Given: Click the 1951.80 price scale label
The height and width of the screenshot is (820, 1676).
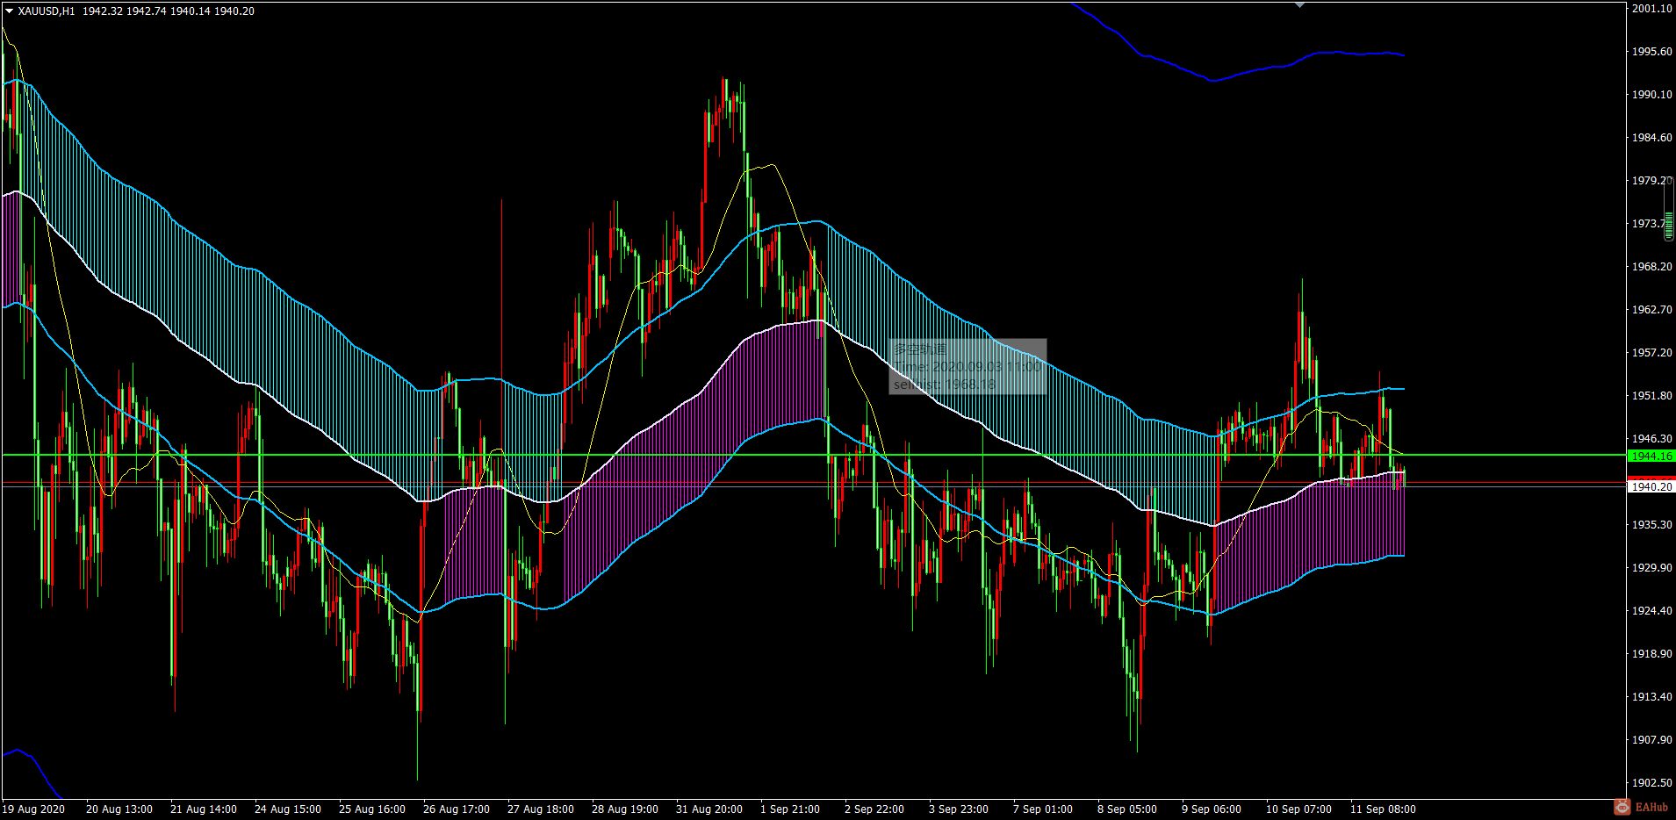Looking at the screenshot, I should pyautogui.click(x=1651, y=396).
